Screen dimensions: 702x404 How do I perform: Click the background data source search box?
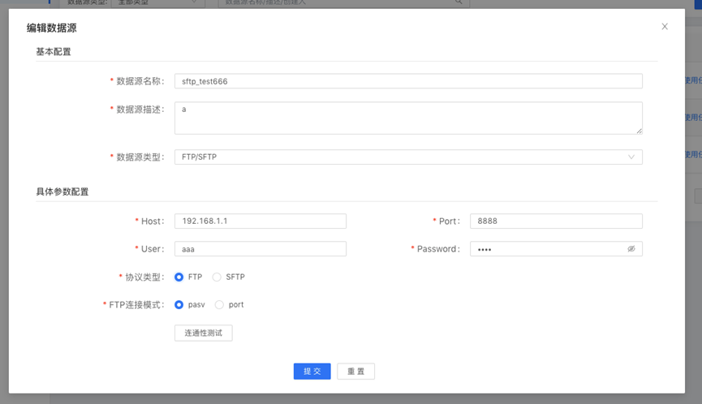(333, 2)
